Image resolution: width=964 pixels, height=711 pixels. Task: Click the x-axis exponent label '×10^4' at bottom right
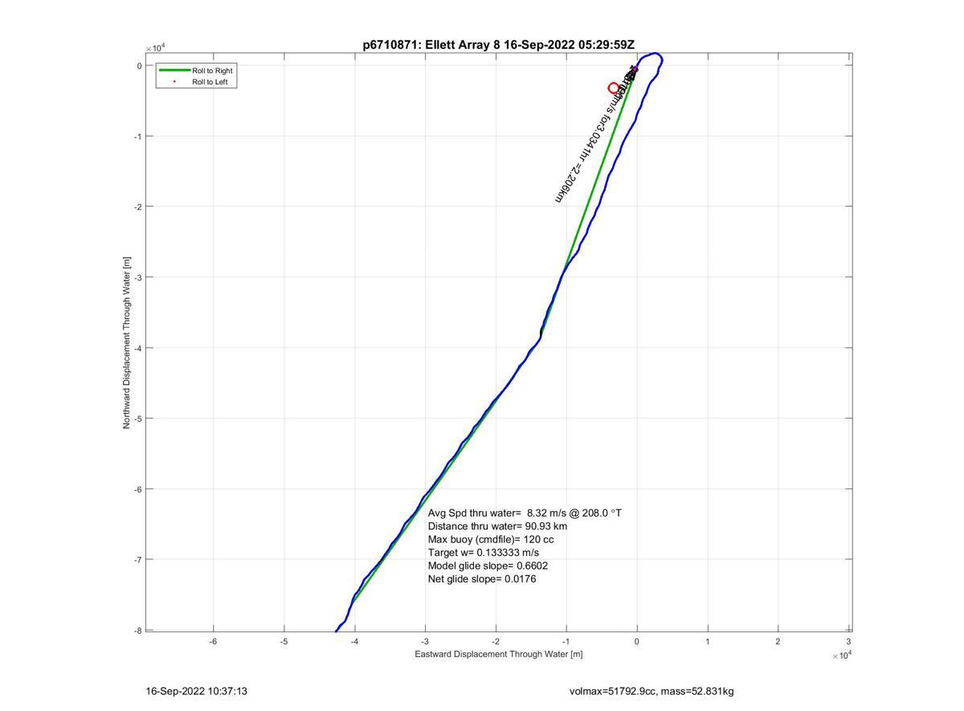click(843, 656)
